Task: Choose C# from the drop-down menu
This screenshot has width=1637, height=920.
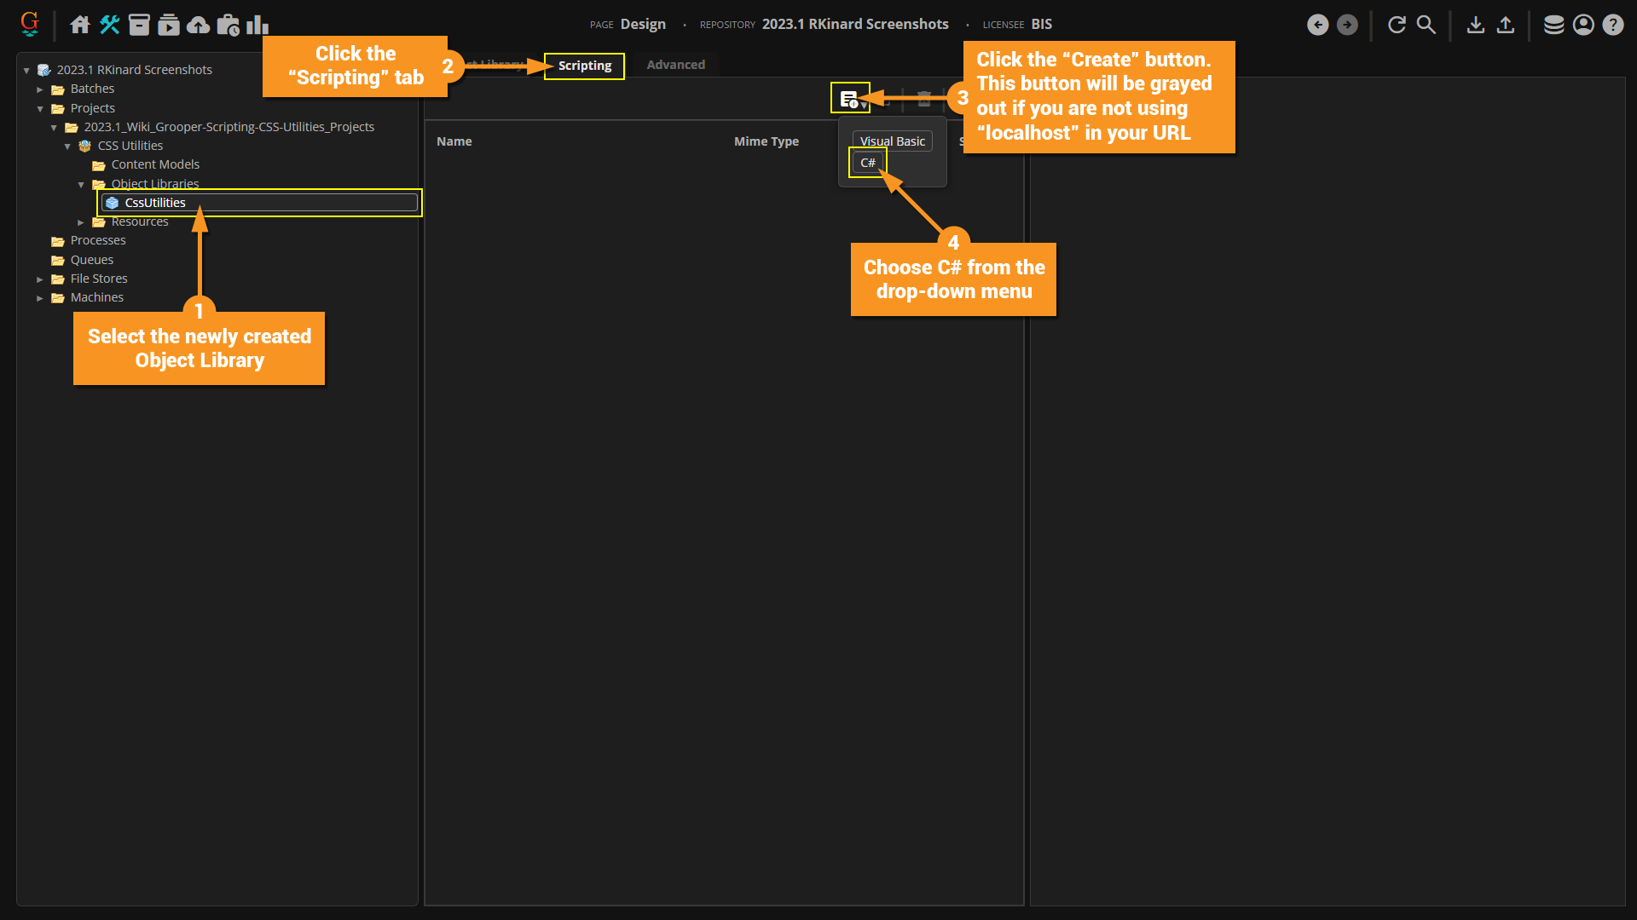Action: (x=868, y=163)
